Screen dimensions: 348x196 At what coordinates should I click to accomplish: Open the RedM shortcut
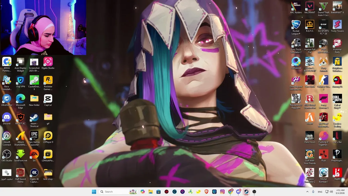pyautogui.click(x=337, y=174)
